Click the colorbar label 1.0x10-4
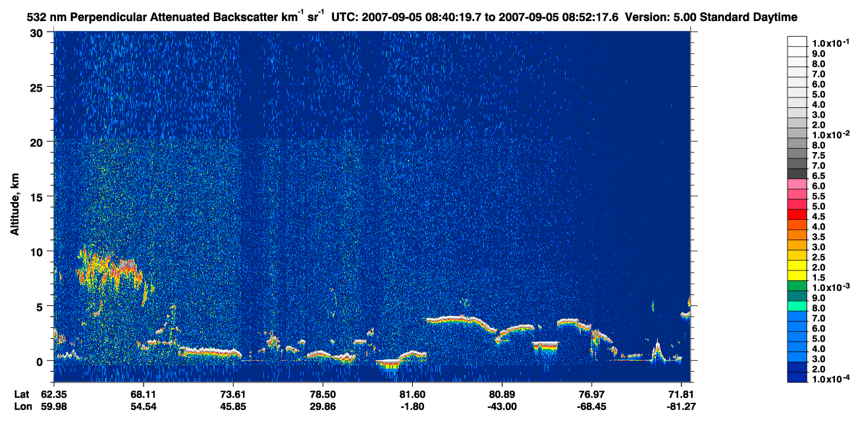The image size is (856, 439). click(830, 379)
